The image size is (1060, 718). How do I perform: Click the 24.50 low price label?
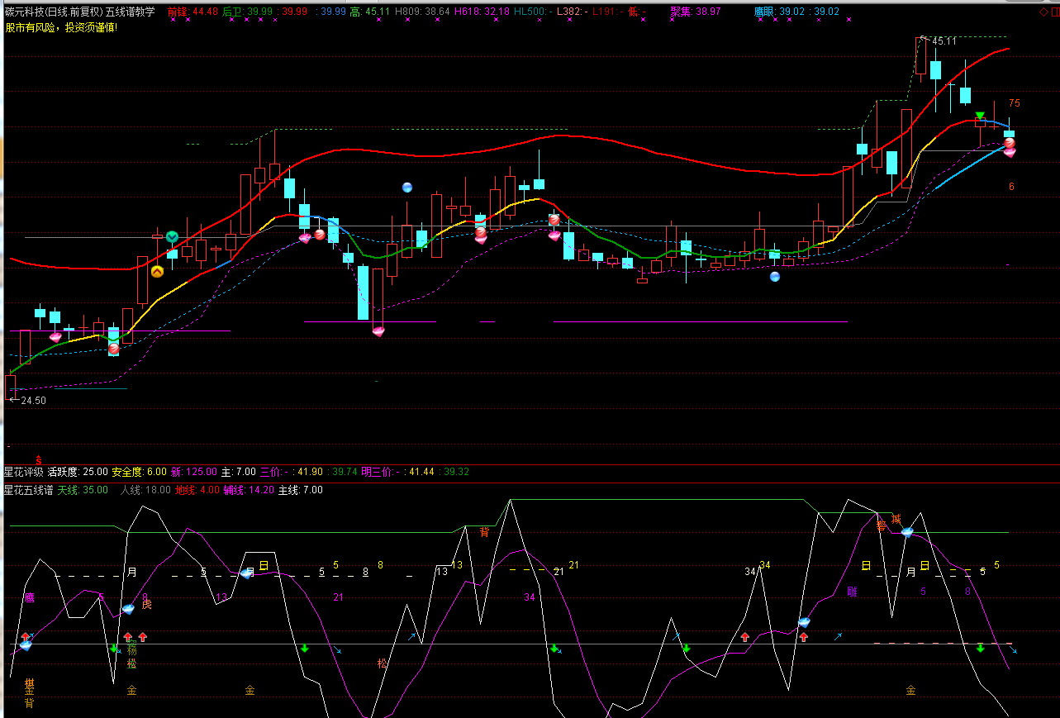point(33,400)
